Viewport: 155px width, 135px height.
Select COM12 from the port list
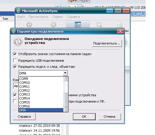41,91
